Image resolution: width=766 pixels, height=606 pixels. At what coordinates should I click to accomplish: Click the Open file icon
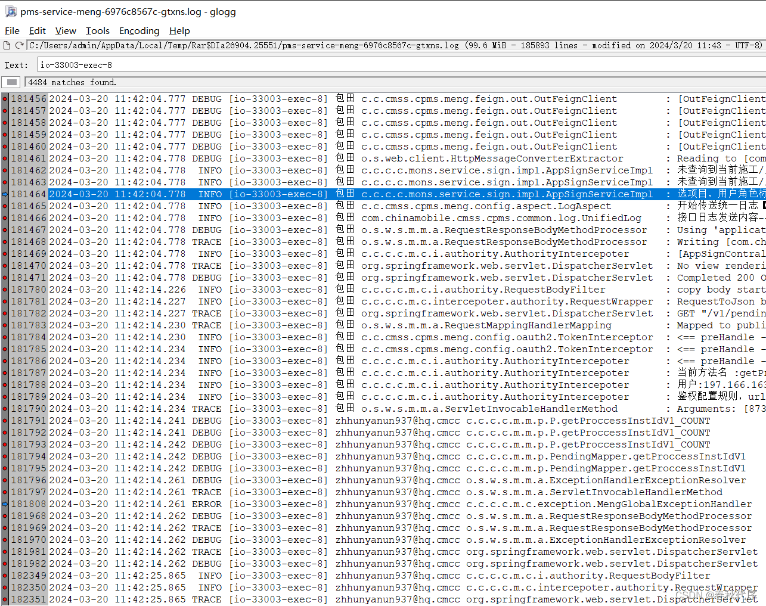click(7, 45)
